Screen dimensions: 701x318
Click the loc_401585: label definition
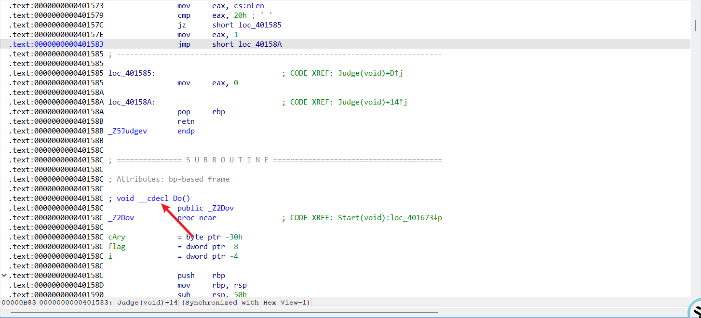(x=132, y=73)
